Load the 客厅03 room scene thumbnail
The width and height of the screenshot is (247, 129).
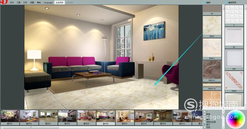click(x=48, y=116)
